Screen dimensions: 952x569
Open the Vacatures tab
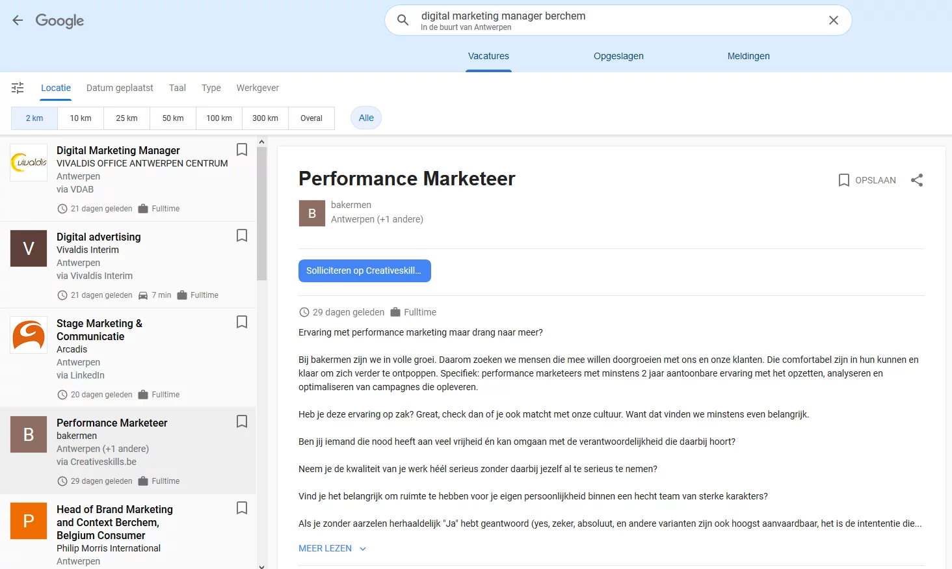click(488, 56)
